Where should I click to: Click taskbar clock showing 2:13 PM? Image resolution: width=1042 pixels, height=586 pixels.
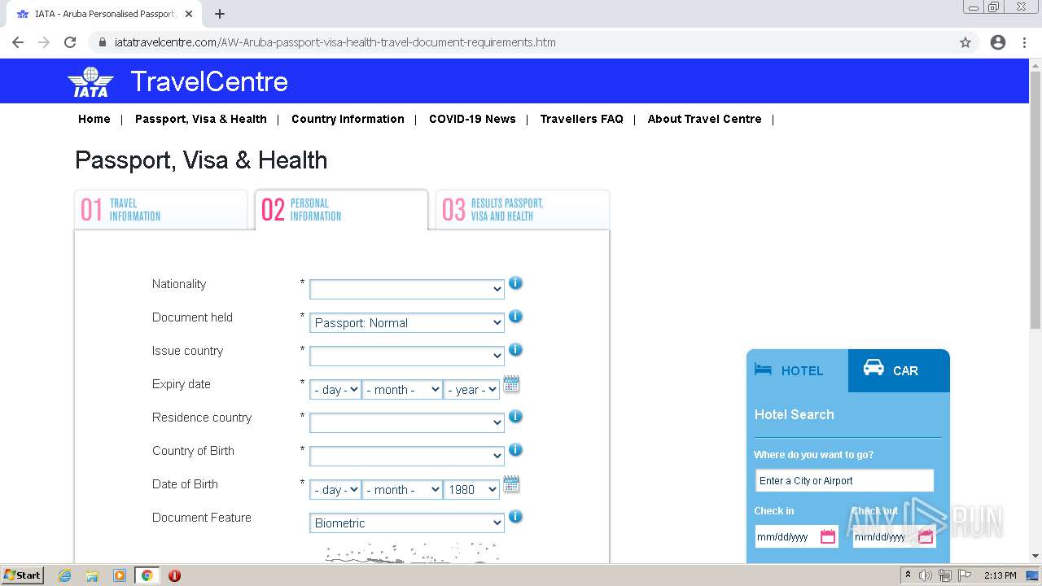[x=1000, y=575]
